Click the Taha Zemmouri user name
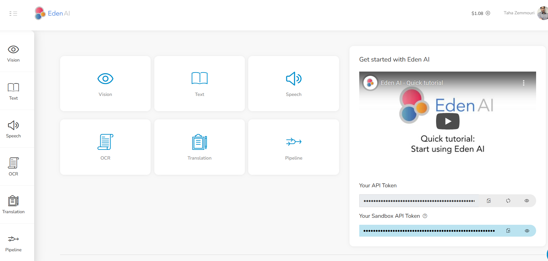The image size is (548, 261). pyautogui.click(x=519, y=13)
